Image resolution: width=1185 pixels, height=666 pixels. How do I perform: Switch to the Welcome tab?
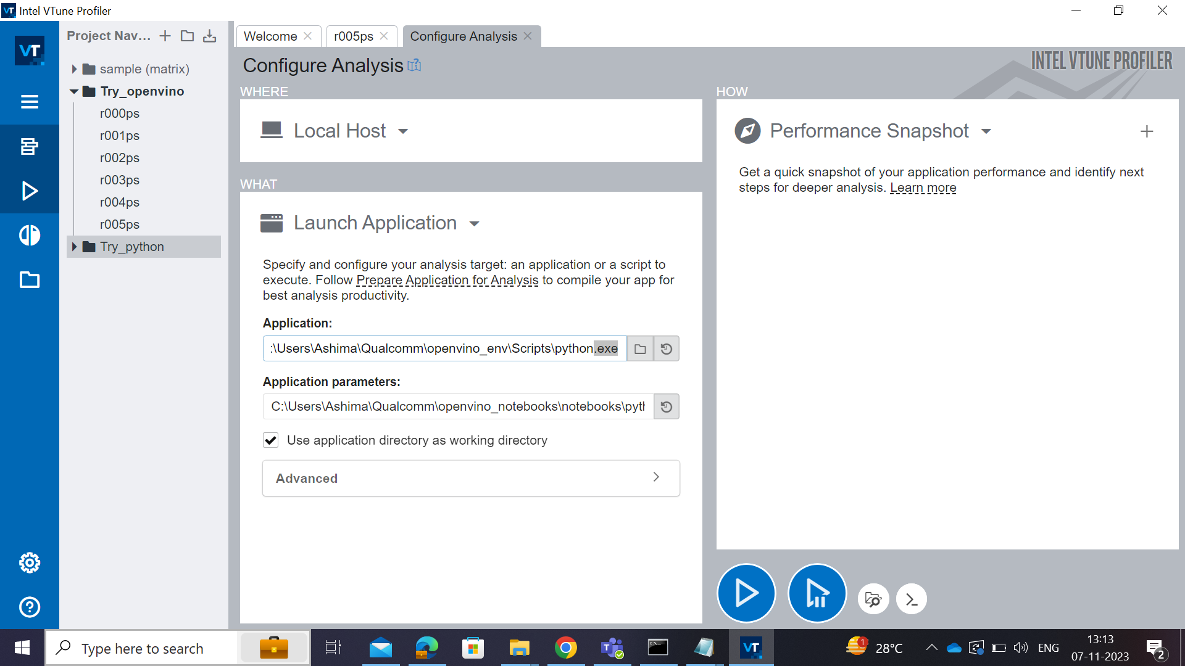coord(270,36)
